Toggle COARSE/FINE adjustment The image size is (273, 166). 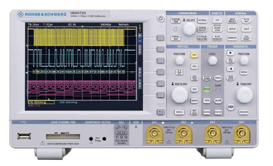point(175,20)
